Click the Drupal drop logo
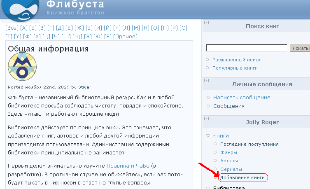The image size is (310, 189). [x=21, y=9]
